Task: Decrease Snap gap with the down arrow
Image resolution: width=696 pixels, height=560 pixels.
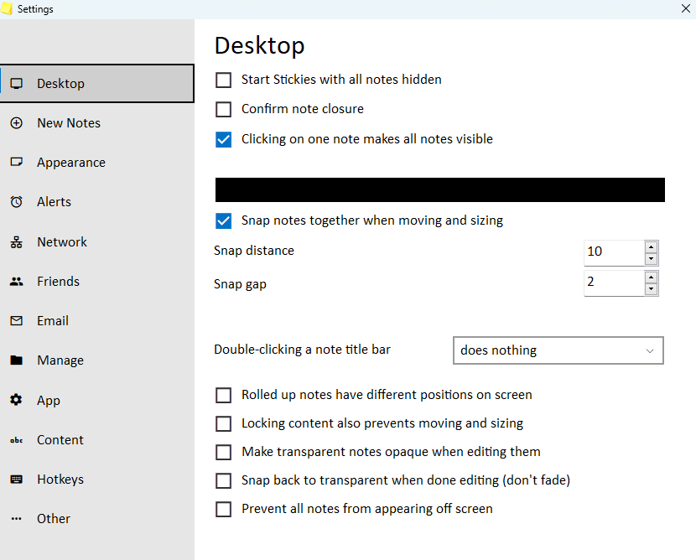Action: [651, 289]
